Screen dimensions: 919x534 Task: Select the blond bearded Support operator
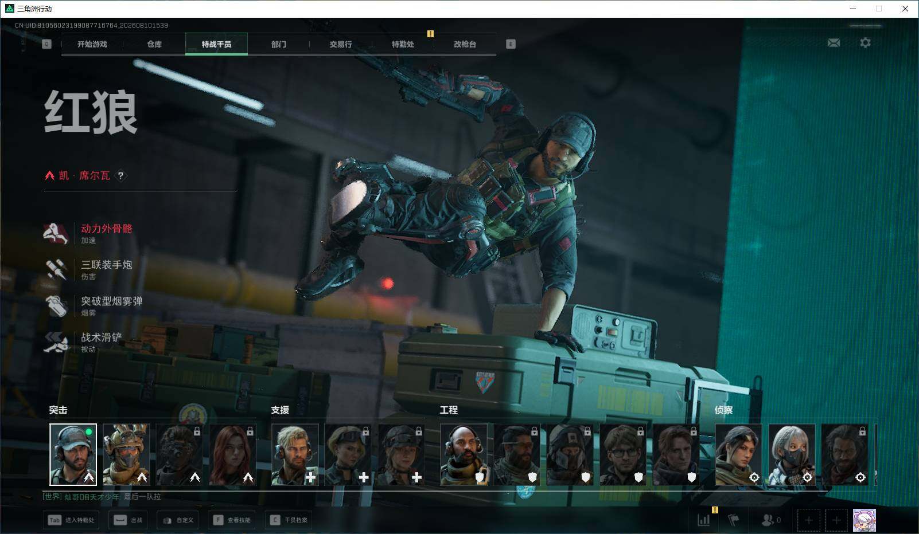[x=295, y=454]
